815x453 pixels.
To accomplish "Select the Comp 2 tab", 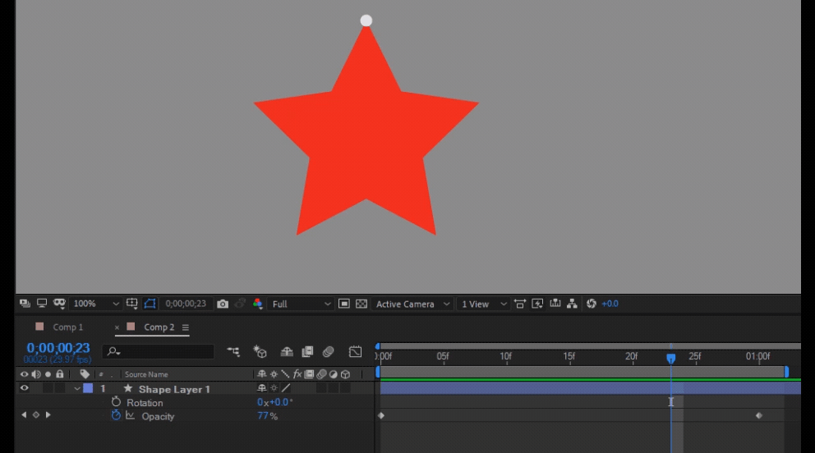I will (159, 327).
